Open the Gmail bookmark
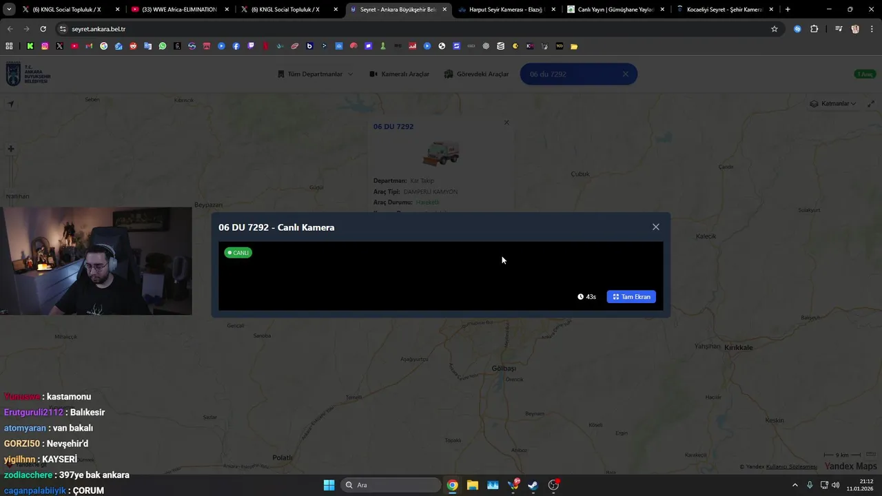Screen dimensions: 882x496 pyautogui.click(x=89, y=46)
